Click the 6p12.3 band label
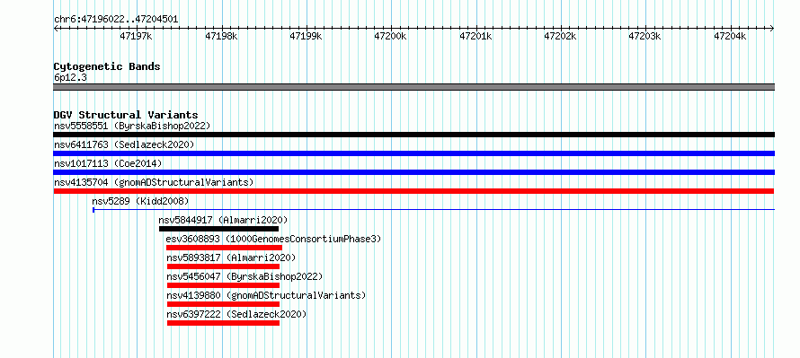800x358 pixels. pos(70,78)
